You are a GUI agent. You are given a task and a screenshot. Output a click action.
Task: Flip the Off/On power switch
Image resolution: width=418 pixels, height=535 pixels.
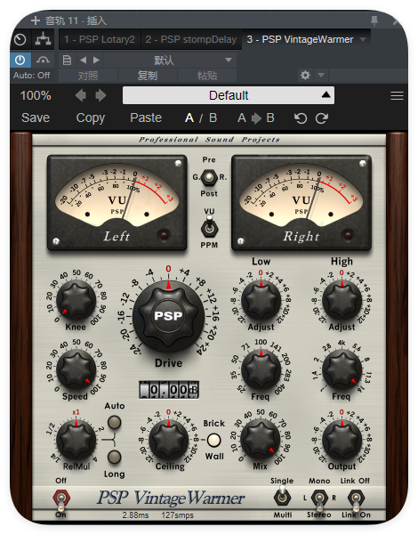point(61,499)
